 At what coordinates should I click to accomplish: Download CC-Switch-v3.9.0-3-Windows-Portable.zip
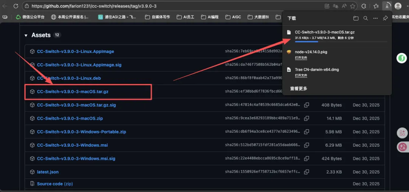pos(81,132)
